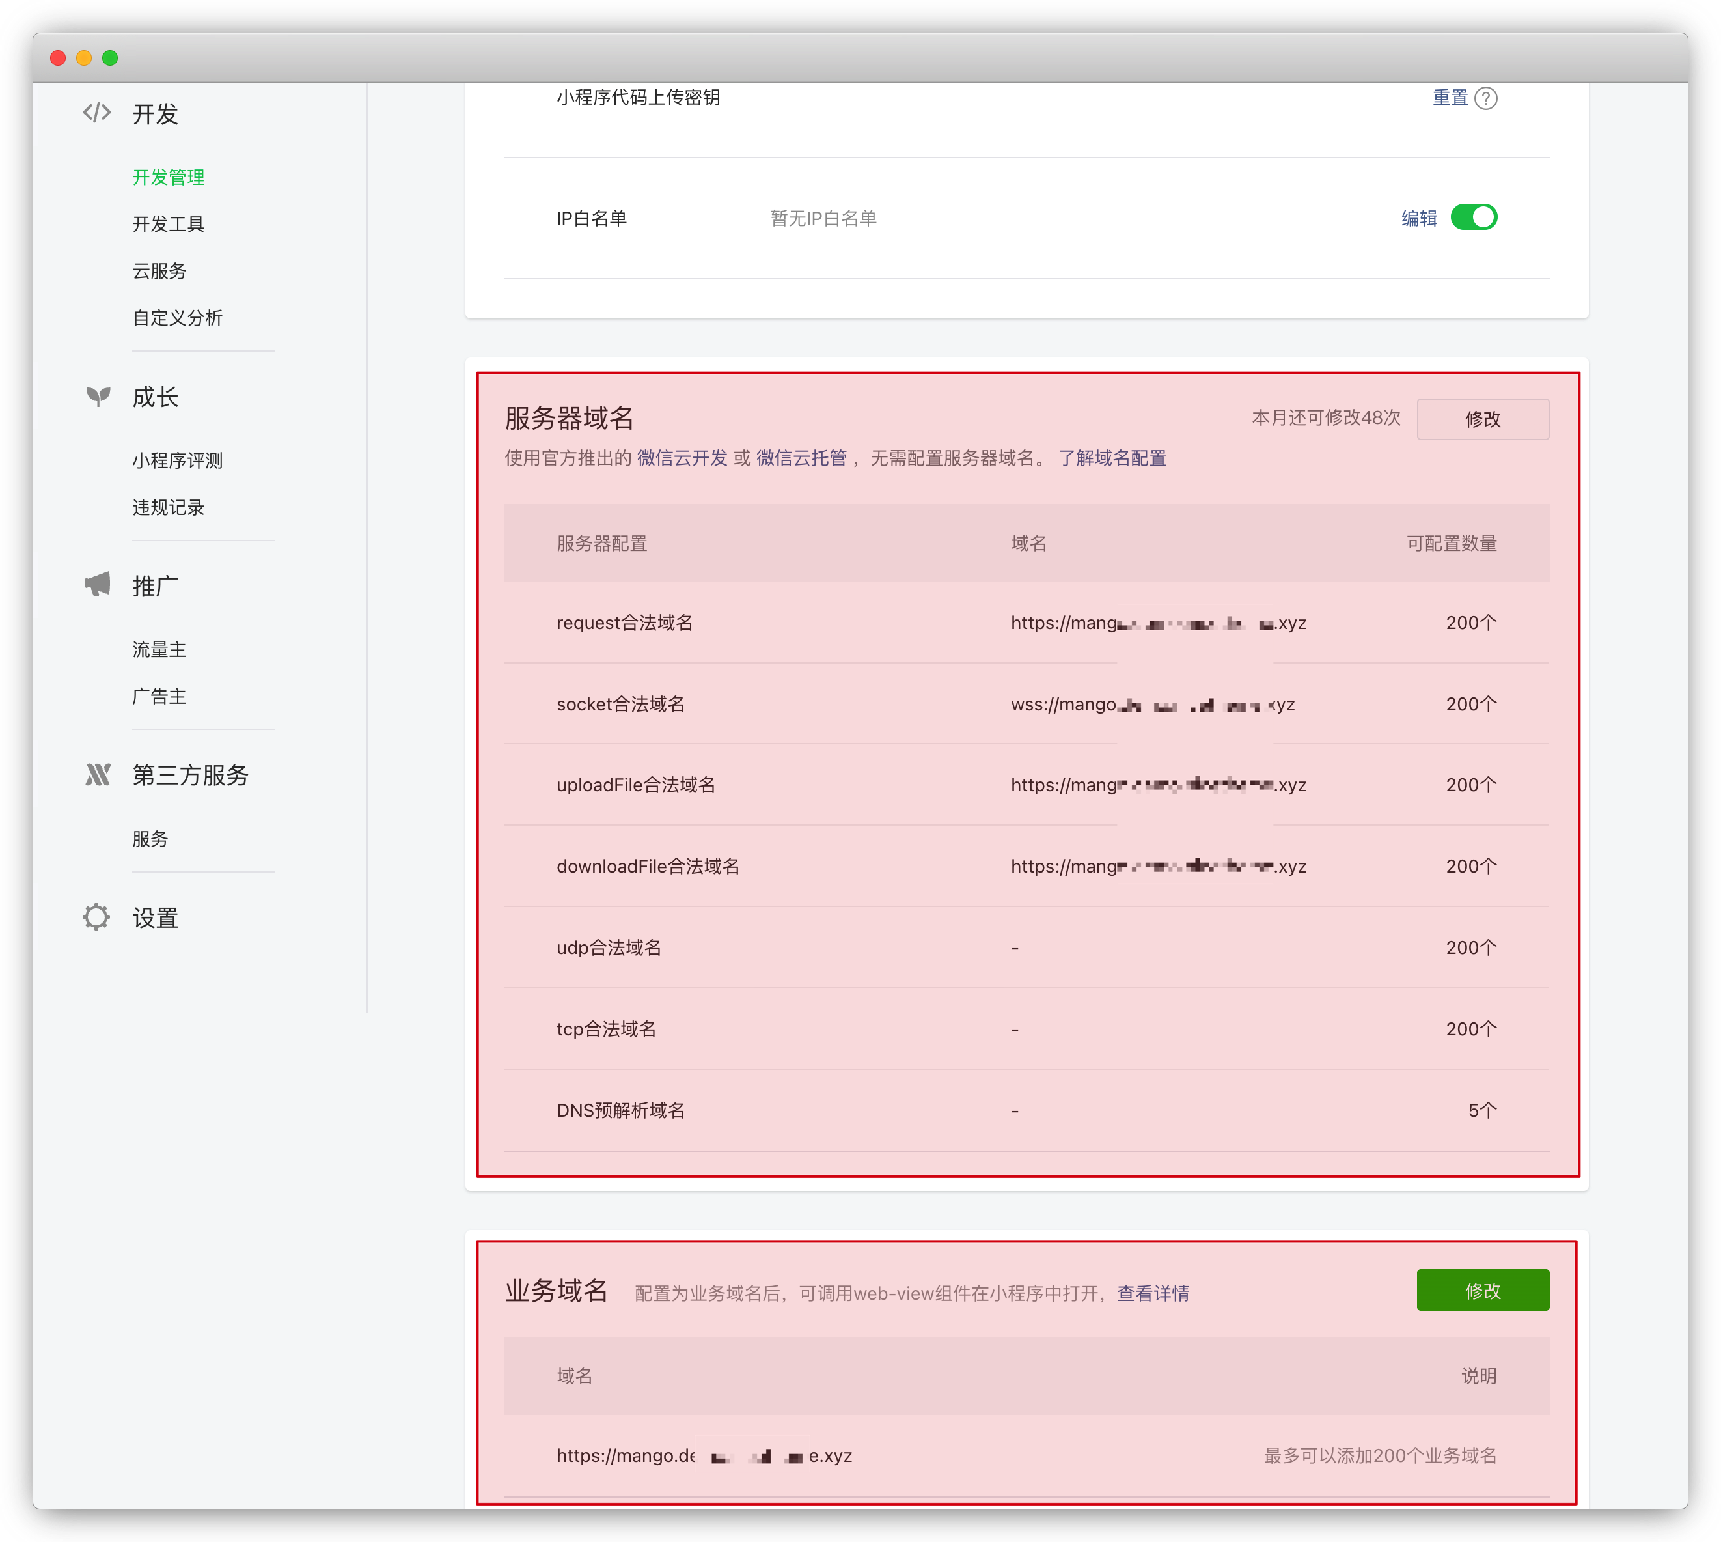1721x1542 pixels.
Task: Click the udp合法域名 row label
Action: click(x=609, y=947)
